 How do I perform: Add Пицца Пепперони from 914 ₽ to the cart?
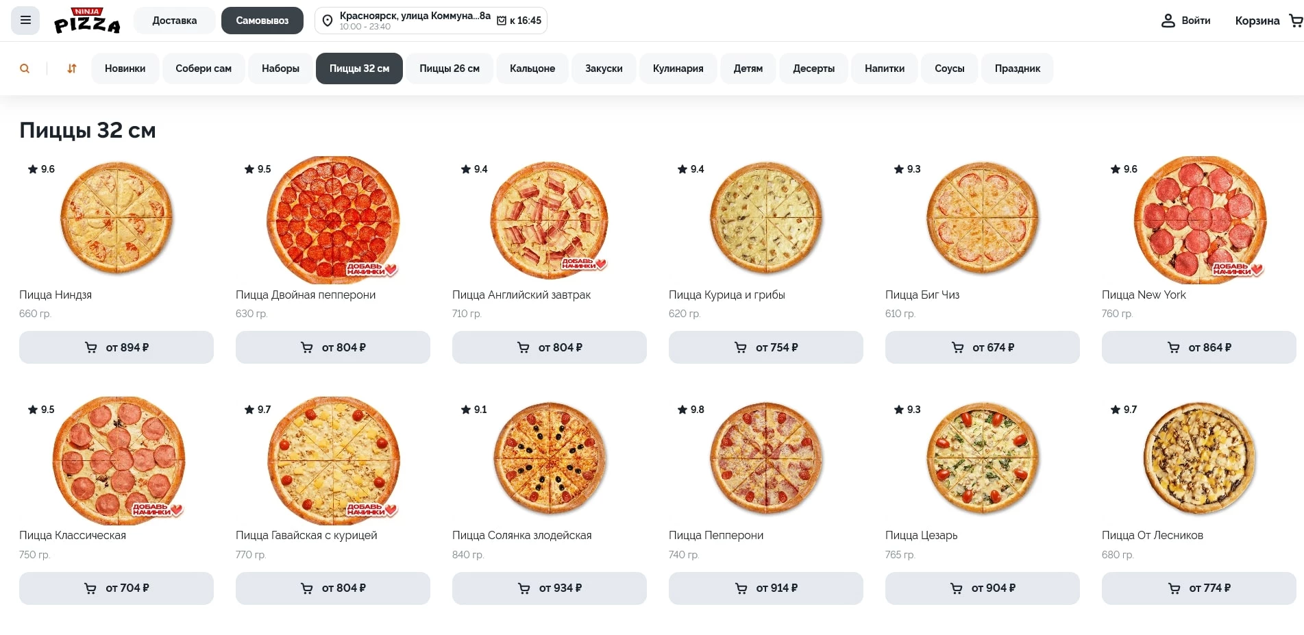(765, 588)
